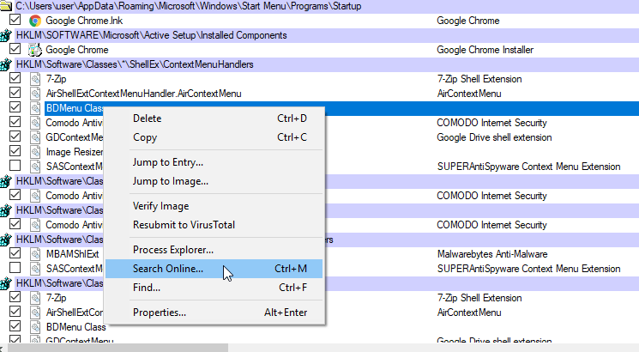Click the file icon beside Image Resizer

pos(35,152)
